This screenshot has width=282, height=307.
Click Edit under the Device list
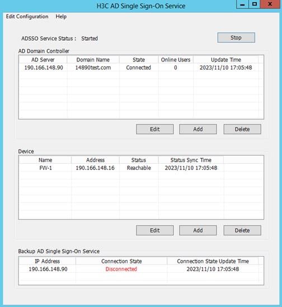pyautogui.click(x=155, y=230)
